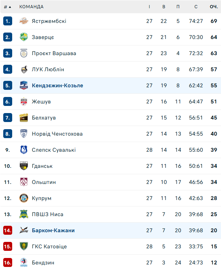Click the ГКС Катовіце team logo

pos(23,247)
